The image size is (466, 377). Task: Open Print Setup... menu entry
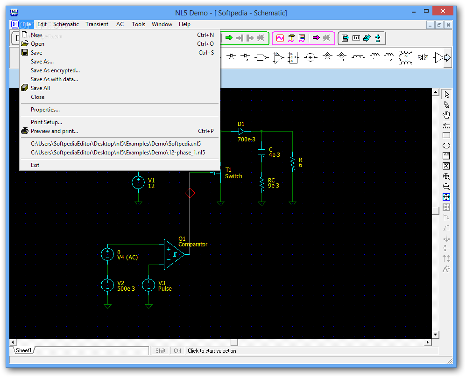pos(120,122)
